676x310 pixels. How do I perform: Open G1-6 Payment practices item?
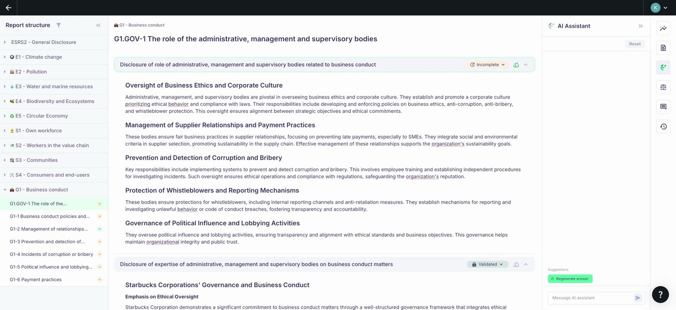point(54,279)
